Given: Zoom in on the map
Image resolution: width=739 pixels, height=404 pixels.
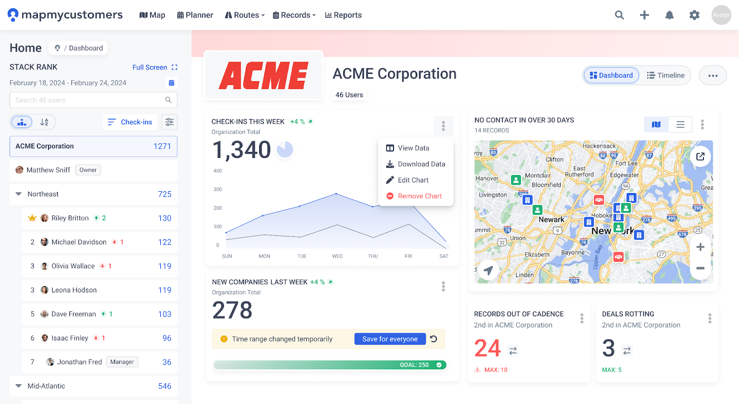Looking at the screenshot, I should click(x=700, y=247).
